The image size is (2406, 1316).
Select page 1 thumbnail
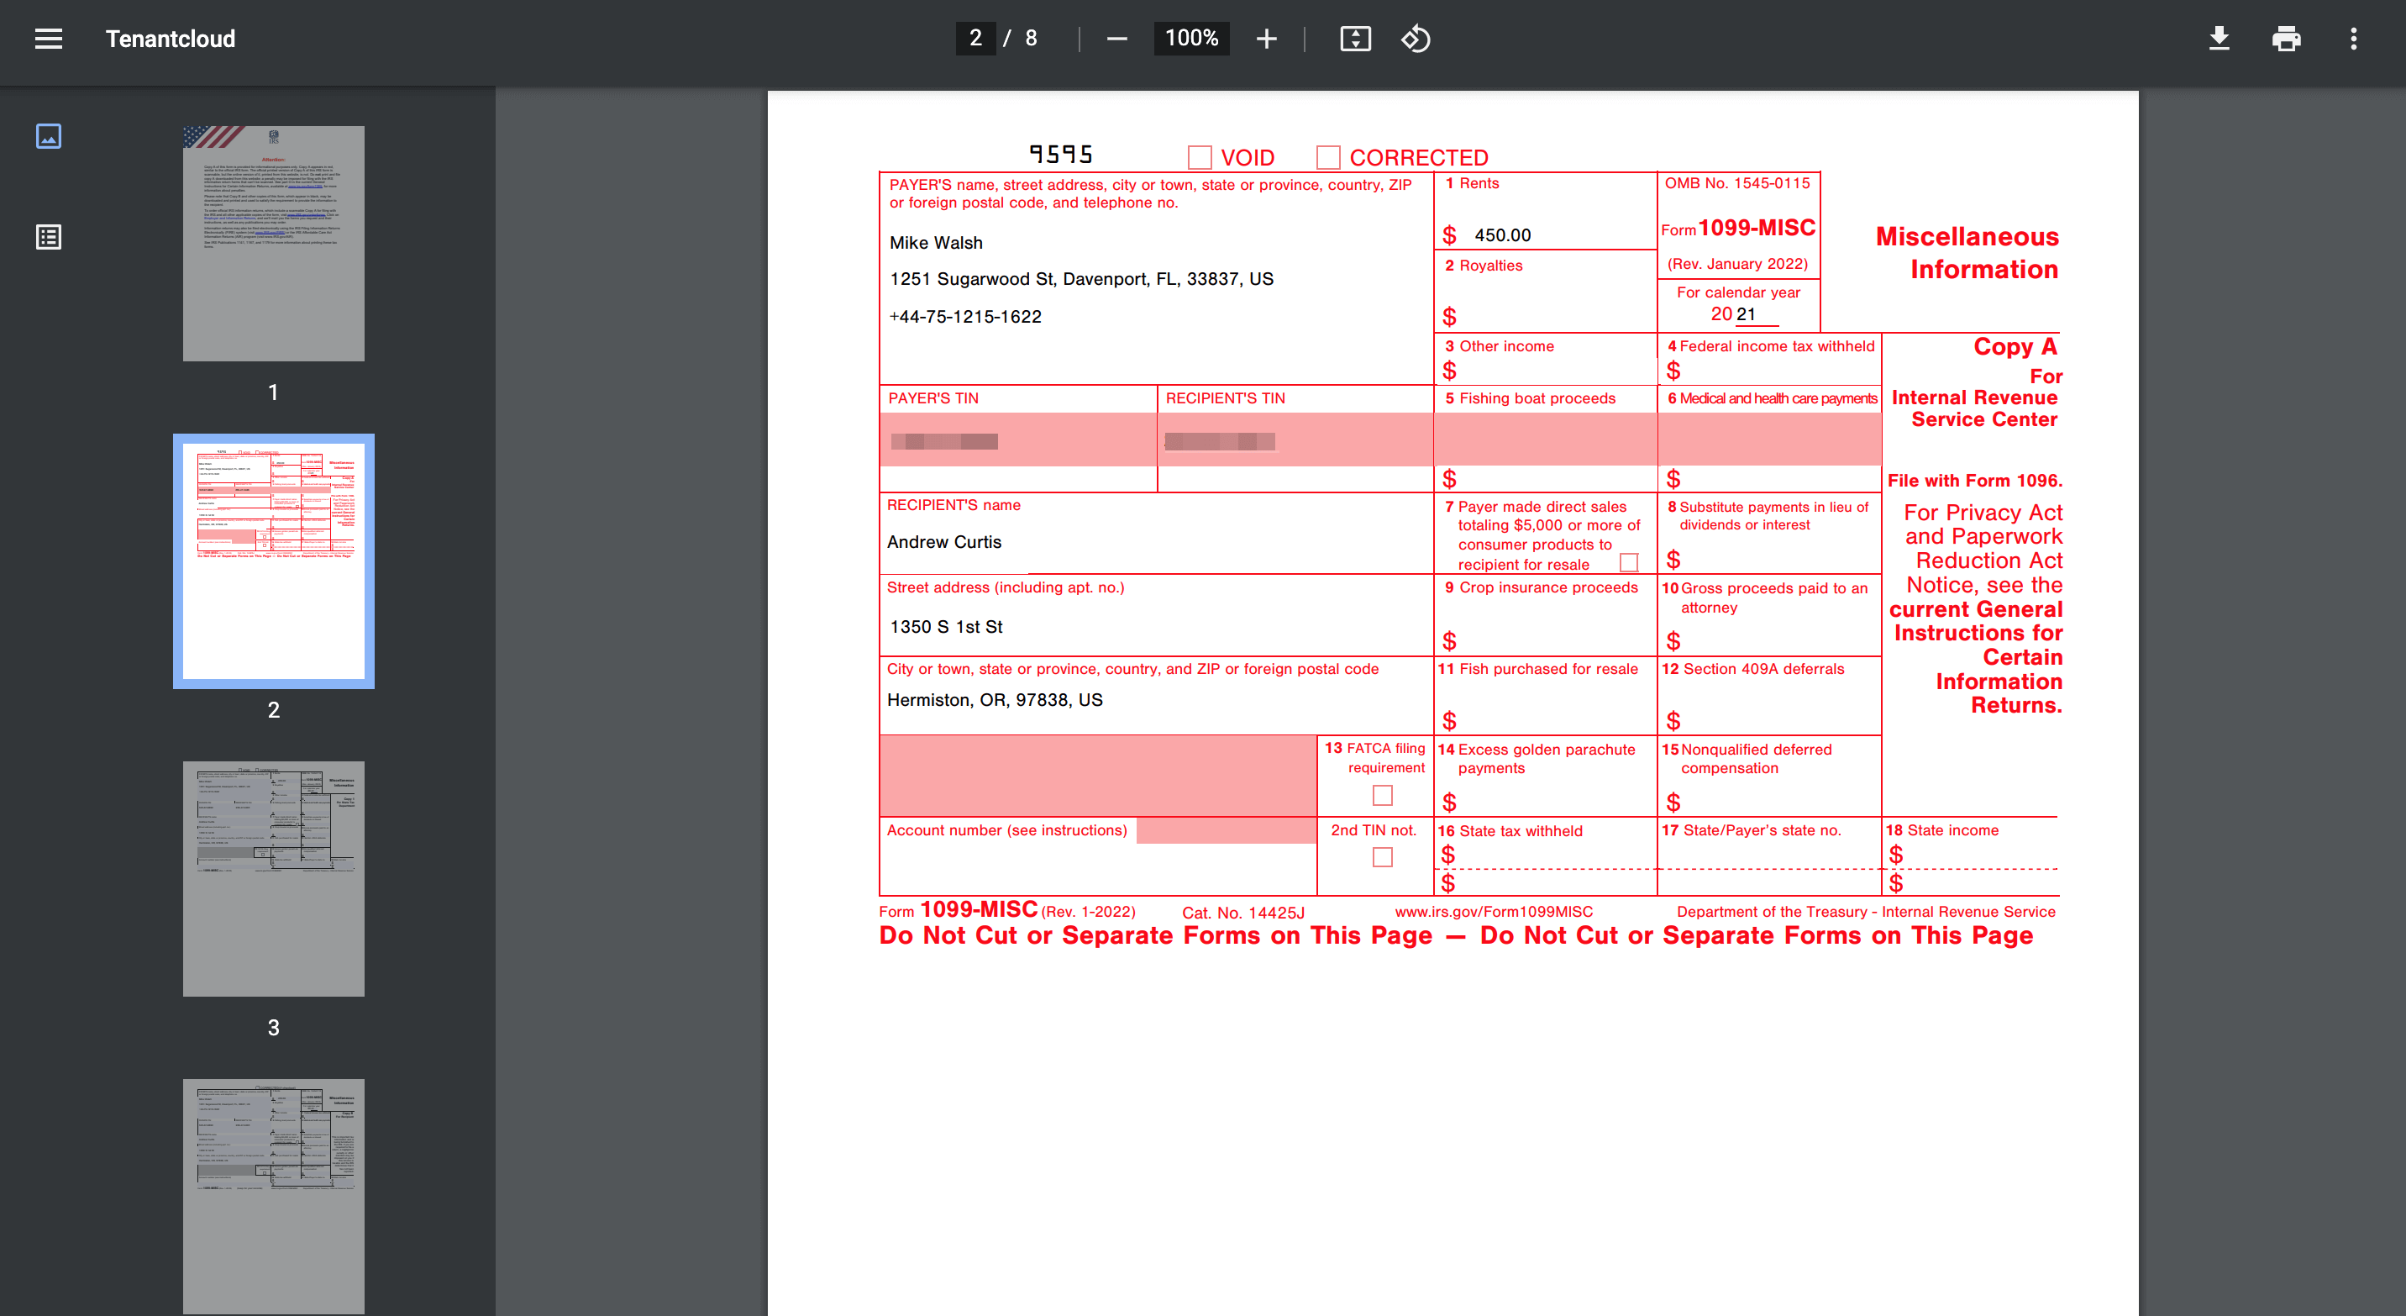(x=274, y=244)
